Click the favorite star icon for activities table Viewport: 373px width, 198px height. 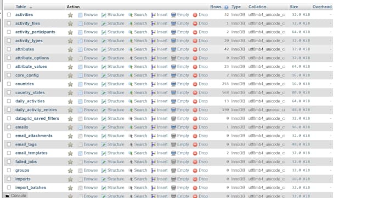(70, 15)
